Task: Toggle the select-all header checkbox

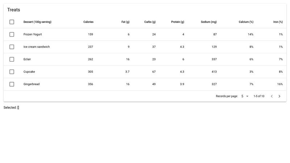Action: coord(12,22)
